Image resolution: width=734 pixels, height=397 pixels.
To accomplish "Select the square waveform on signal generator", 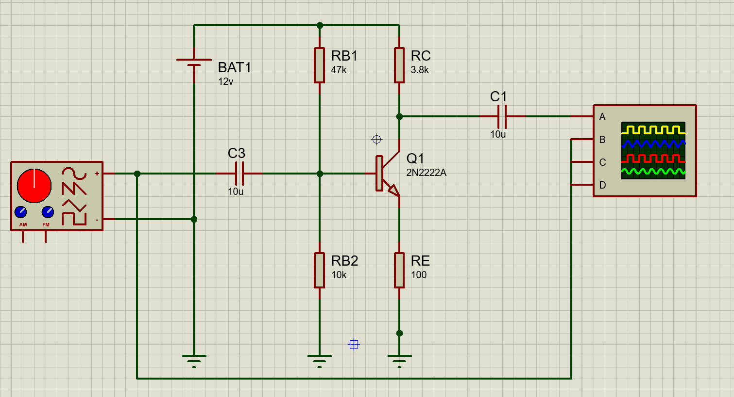I will click(74, 219).
